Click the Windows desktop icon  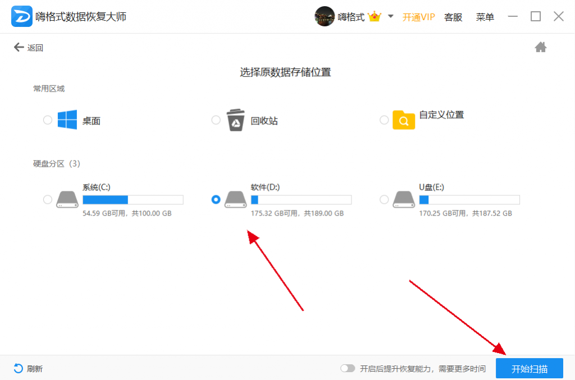point(67,120)
